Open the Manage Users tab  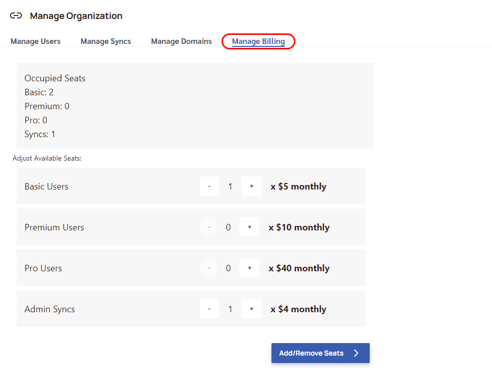(x=35, y=41)
